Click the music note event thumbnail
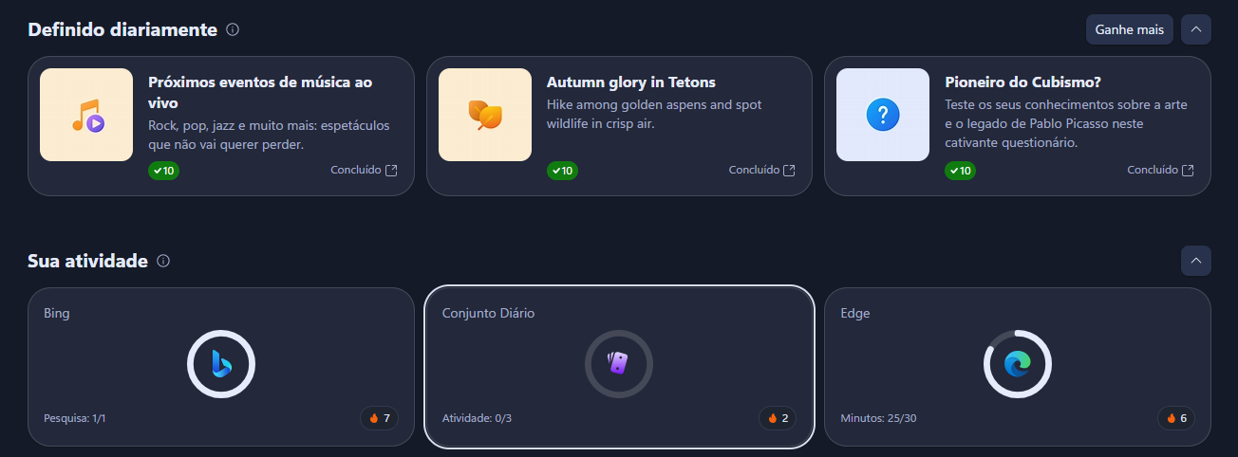Image resolution: width=1238 pixels, height=457 pixels. click(86, 115)
